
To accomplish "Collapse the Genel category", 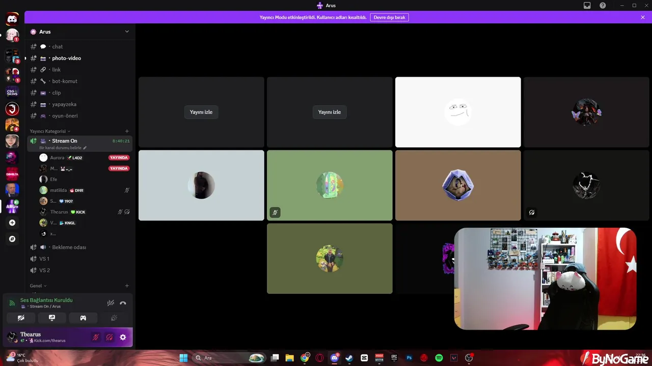I will 38,286.
